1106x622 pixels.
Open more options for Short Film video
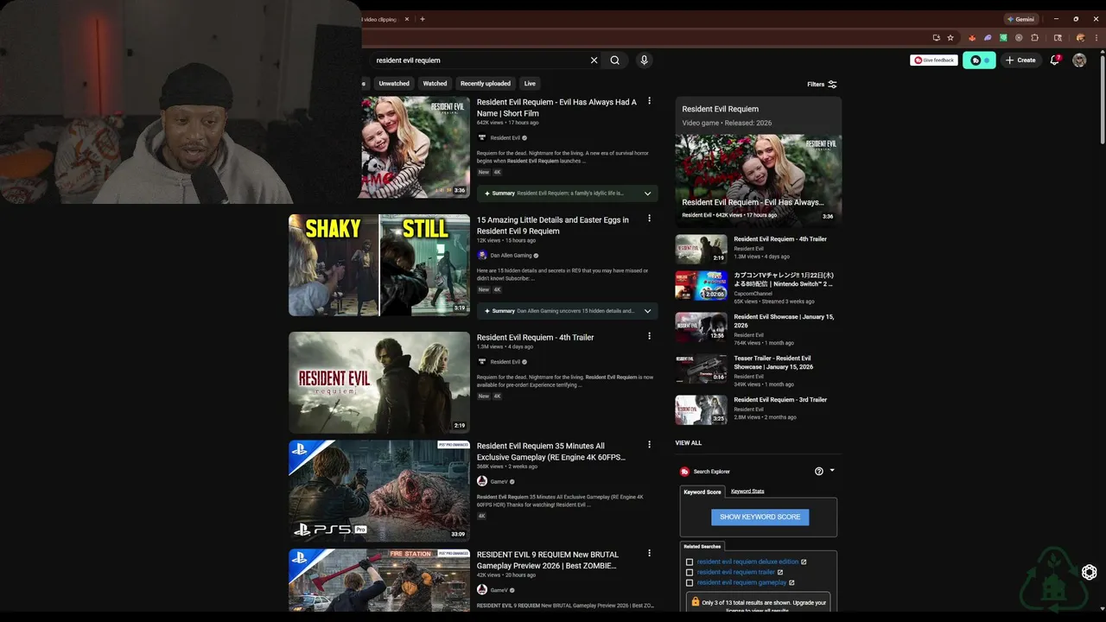(x=650, y=101)
